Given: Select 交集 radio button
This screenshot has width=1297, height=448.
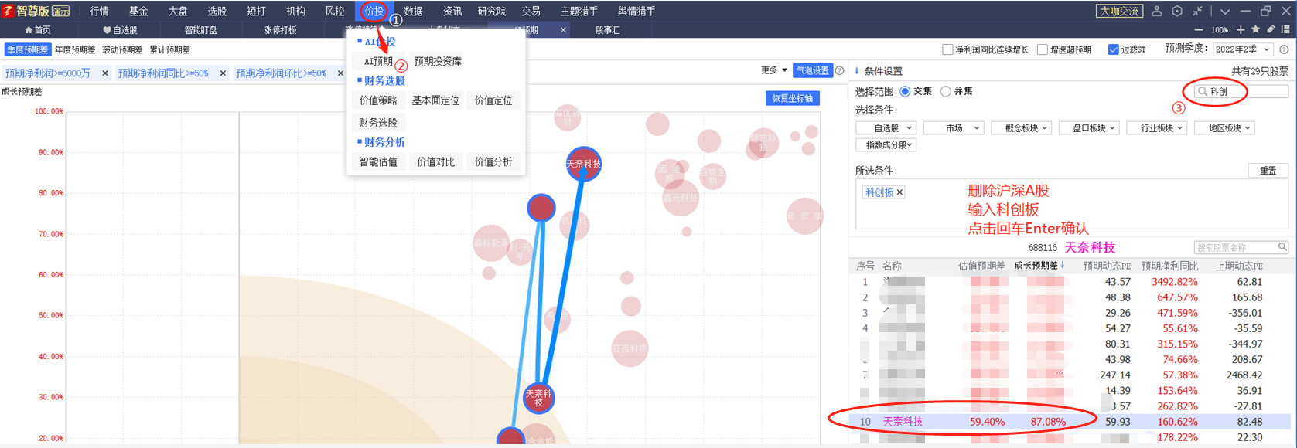Looking at the screenshot, I should pos(905,91).
